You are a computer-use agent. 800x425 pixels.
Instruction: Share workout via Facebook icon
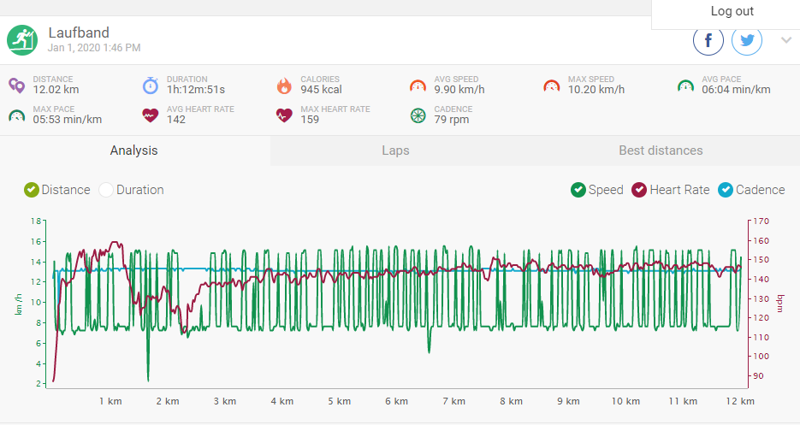(x=708, y=40)
